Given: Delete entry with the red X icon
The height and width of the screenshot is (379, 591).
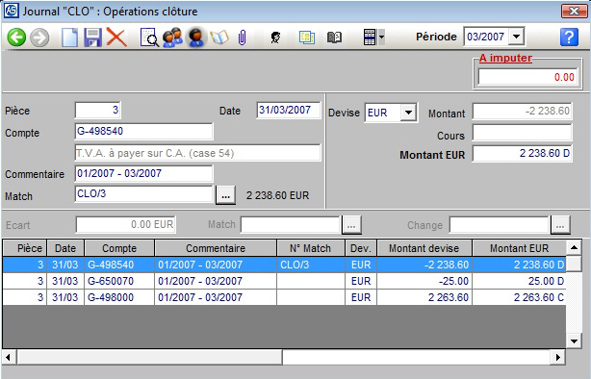Looking at the screenshot, I should click(116, 38).
